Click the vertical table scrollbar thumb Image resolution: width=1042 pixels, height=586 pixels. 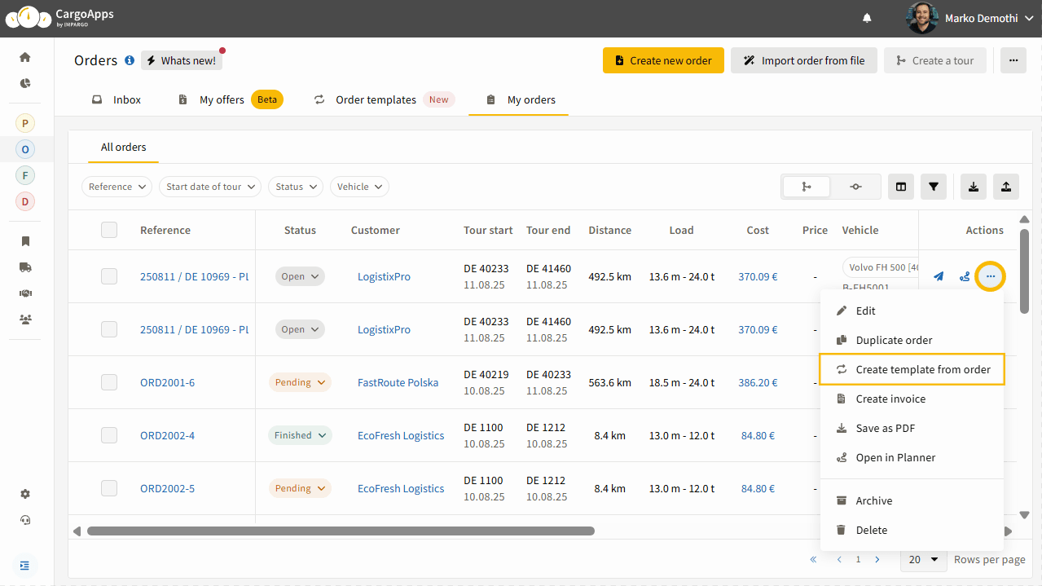[x=1024, y=270]
